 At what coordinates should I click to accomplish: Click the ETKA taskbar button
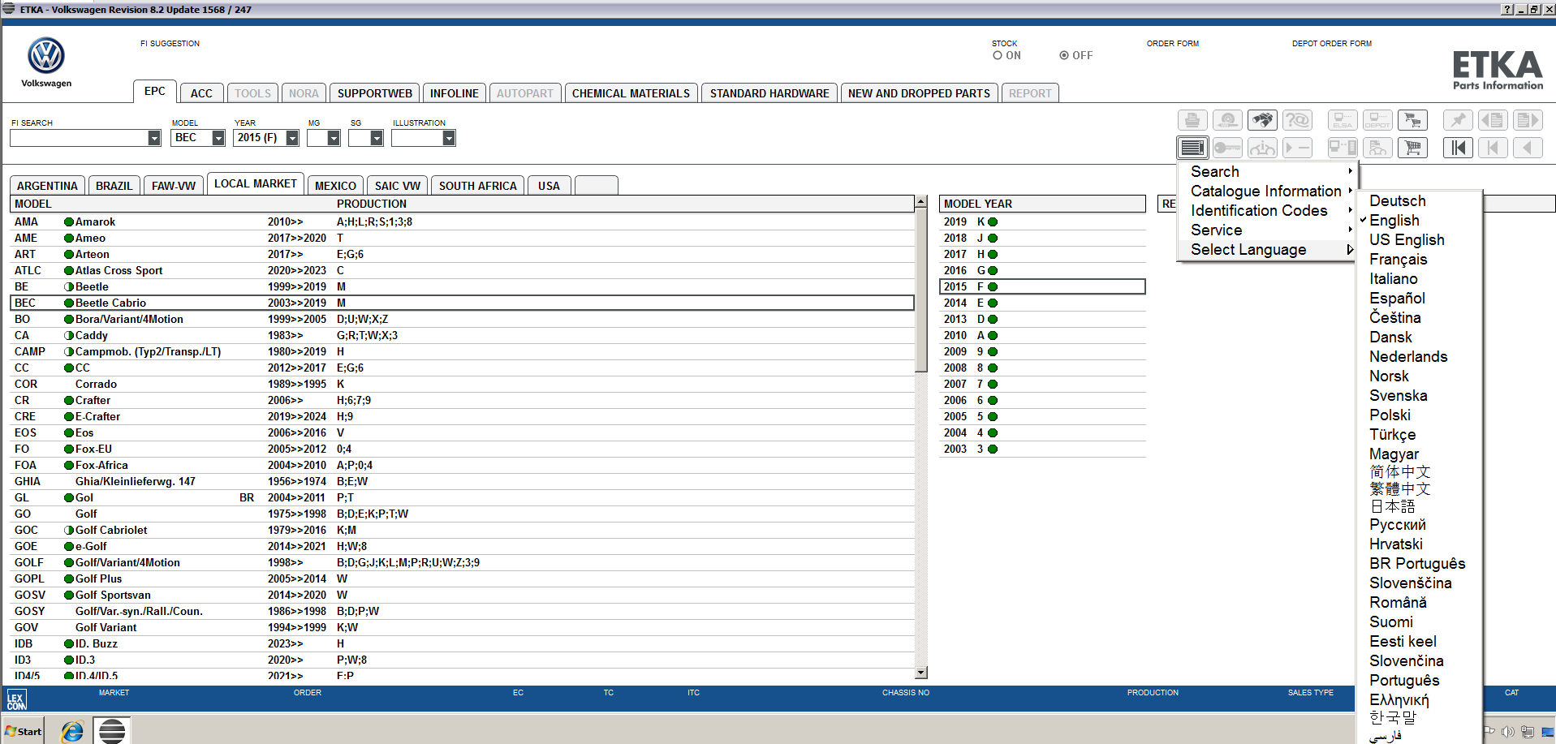click(112, 731)
